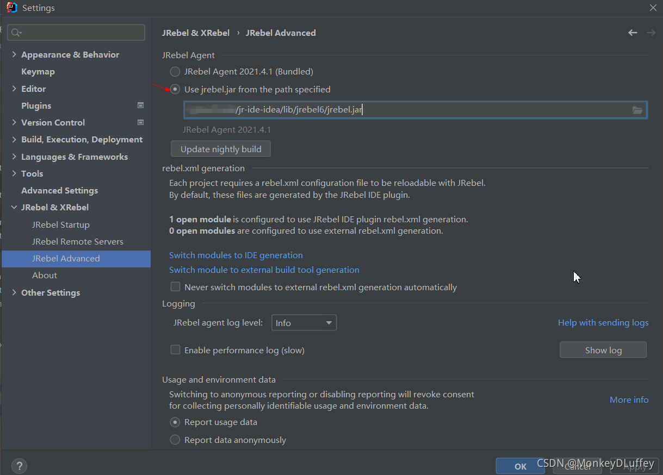This screenshot has width=663, height=475.
Task: Click the forward navigation arrow
Action: tap(650, 33)
